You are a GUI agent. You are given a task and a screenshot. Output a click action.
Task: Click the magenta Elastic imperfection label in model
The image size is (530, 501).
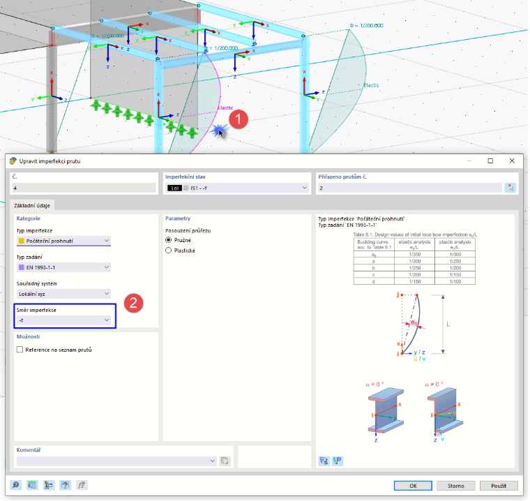(x=225, y=107)
